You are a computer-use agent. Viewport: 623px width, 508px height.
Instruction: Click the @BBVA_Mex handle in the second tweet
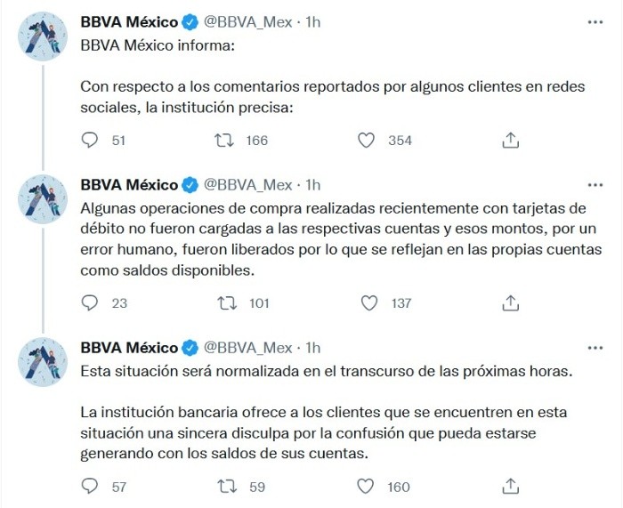[248, 185]
